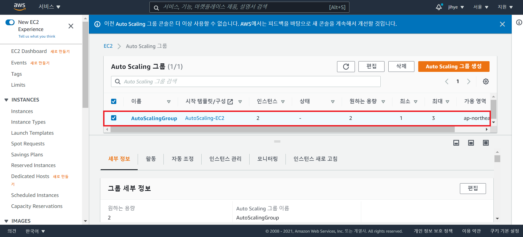This screenshot has height=237, width=523.
Task: Open the 지원 support dropdown
Action: [505, 7]
